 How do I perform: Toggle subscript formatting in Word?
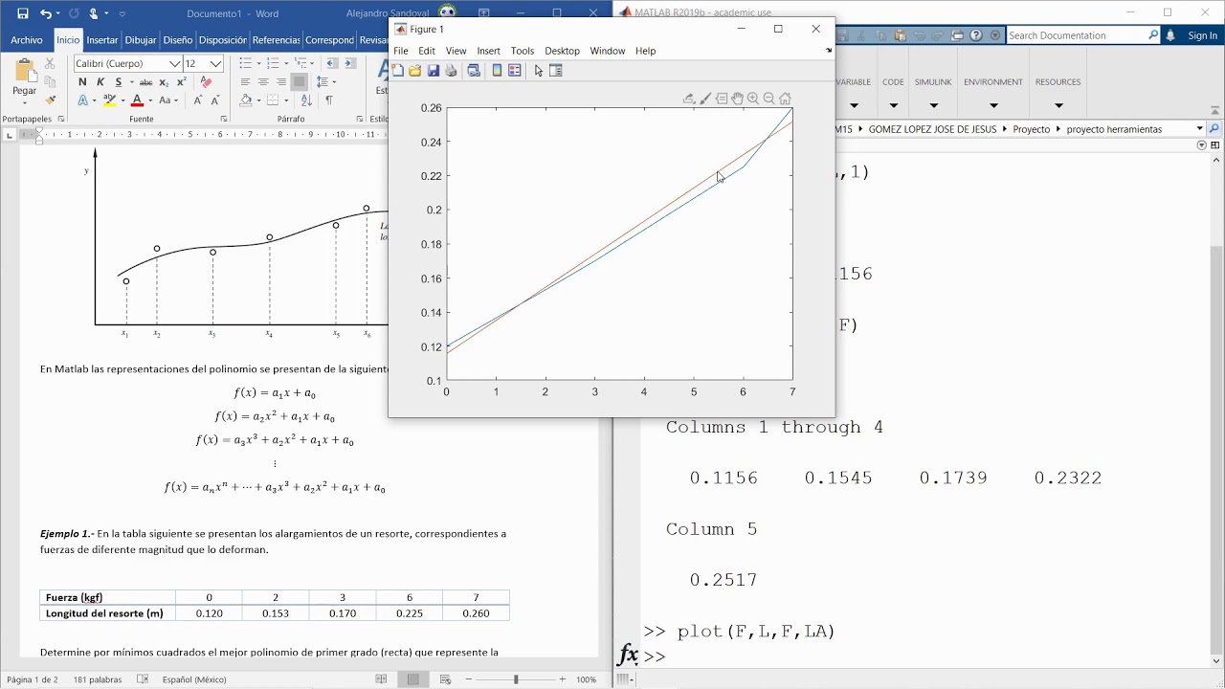click(165, 82)
